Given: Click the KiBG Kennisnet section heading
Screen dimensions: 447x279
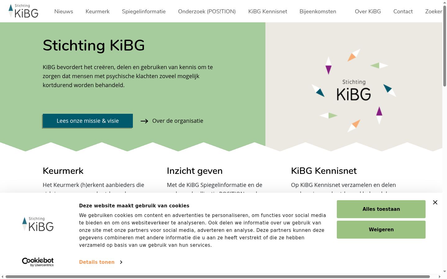Looking at the screenshot, I should [324, 171].
